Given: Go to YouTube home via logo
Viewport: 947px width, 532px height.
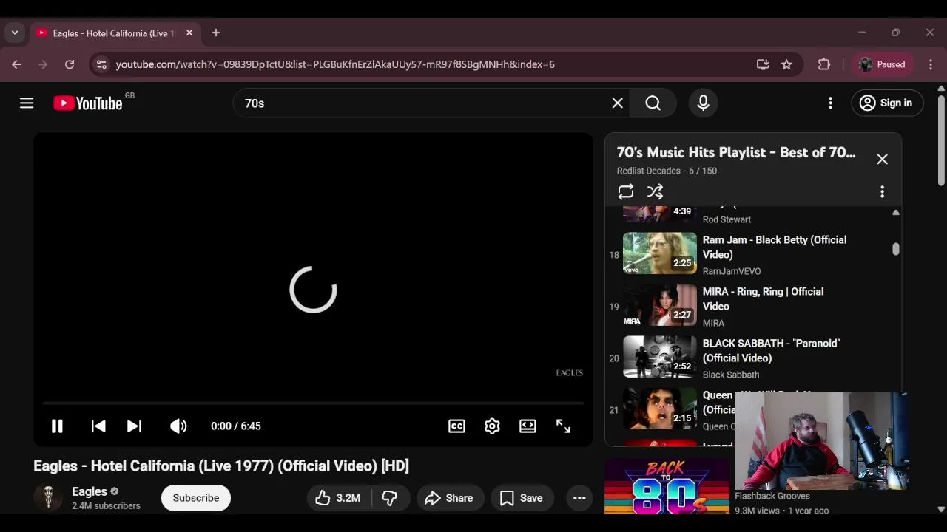Looking at the screenshot, I should [x=88, y=103].
